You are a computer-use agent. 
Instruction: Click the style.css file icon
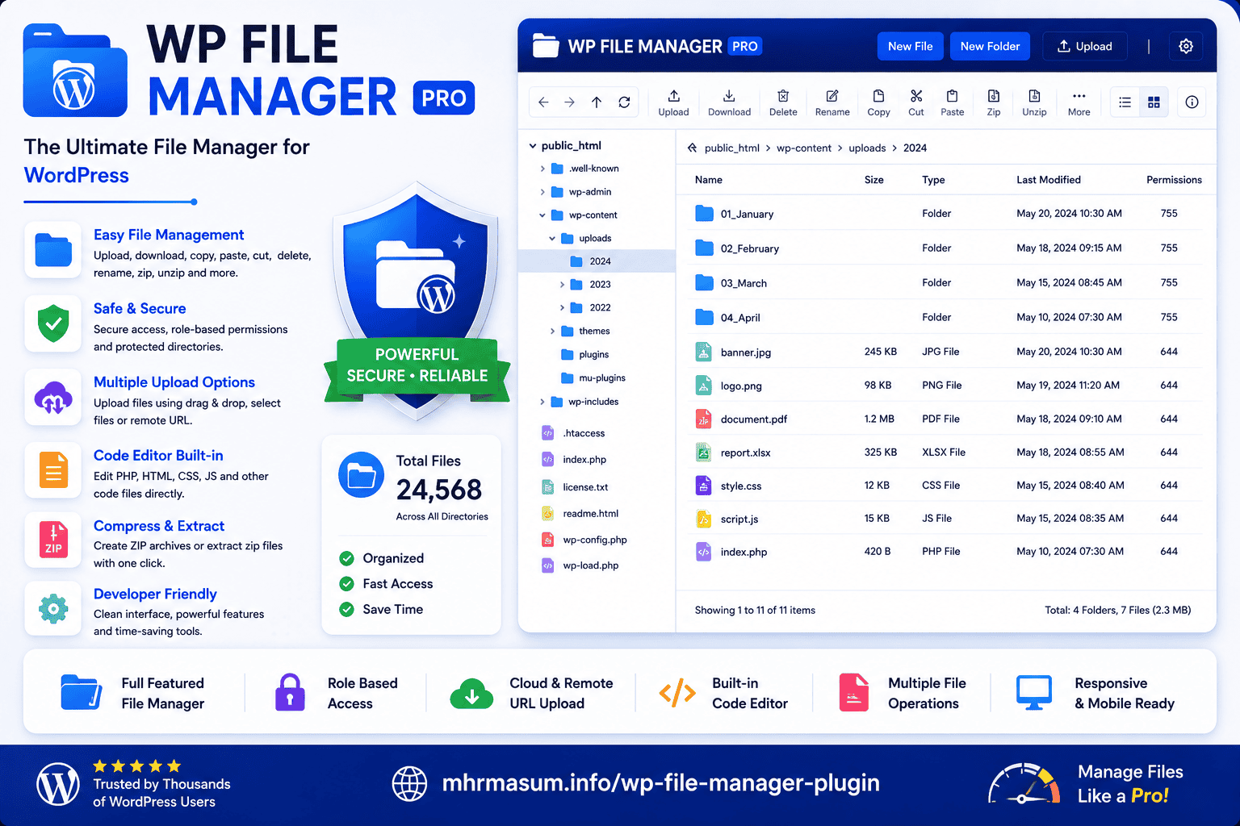coord(704,486)
